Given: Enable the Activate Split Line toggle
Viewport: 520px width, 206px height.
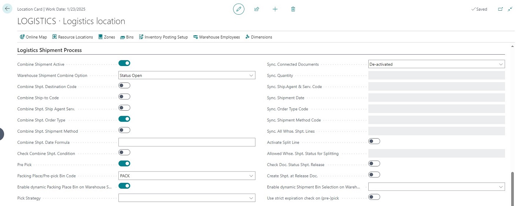Looking at the screenshot, I should click(x=374, y=141).
